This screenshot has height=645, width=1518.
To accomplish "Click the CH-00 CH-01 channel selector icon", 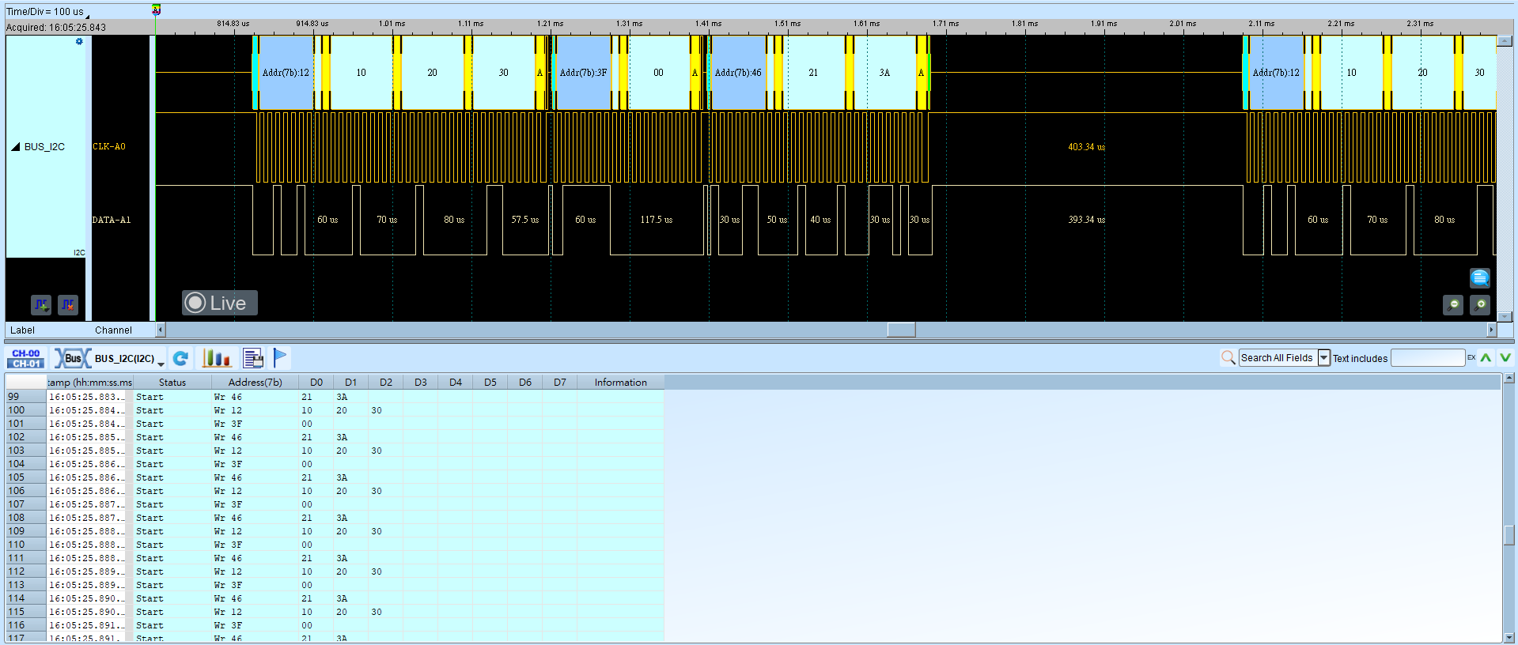I will click(x=26, y=359).
